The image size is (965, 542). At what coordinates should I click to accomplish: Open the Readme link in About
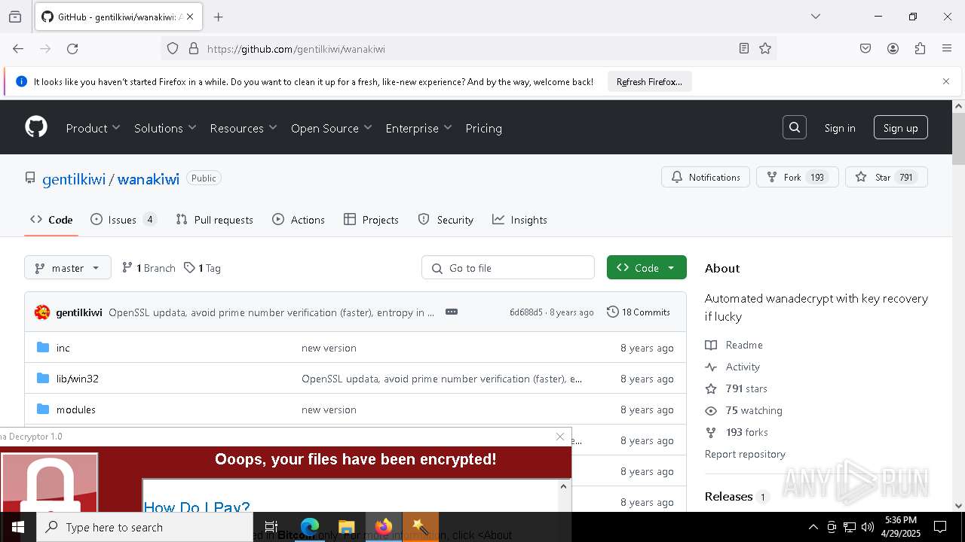(x=734, y=345)
